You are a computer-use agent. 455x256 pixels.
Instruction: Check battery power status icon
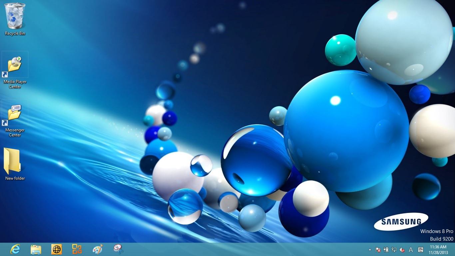point(386,249)
